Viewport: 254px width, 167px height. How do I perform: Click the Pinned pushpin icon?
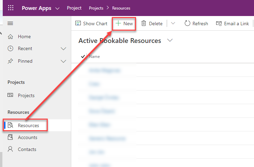click(x=10, y=61)
